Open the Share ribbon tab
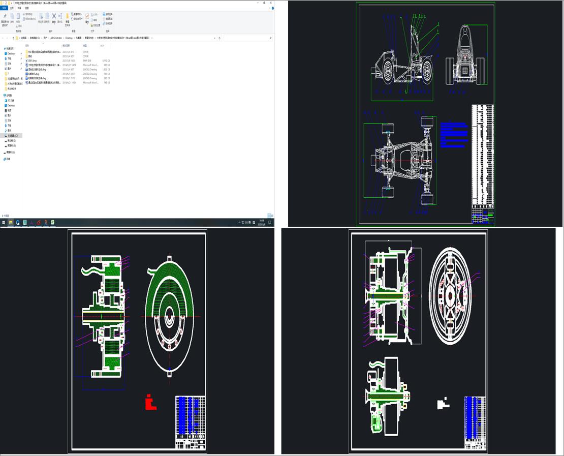Viewport: 564px width, 456px height. point(19,8)
